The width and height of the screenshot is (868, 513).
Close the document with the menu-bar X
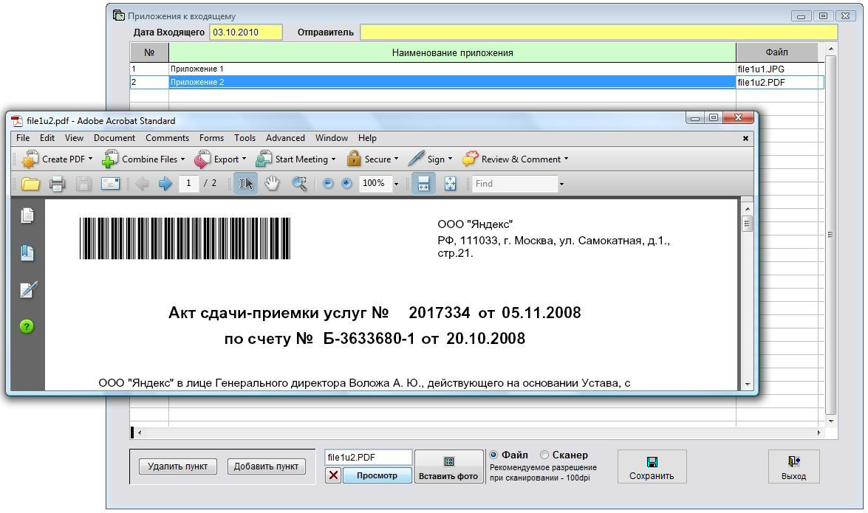tap(745, 138)
